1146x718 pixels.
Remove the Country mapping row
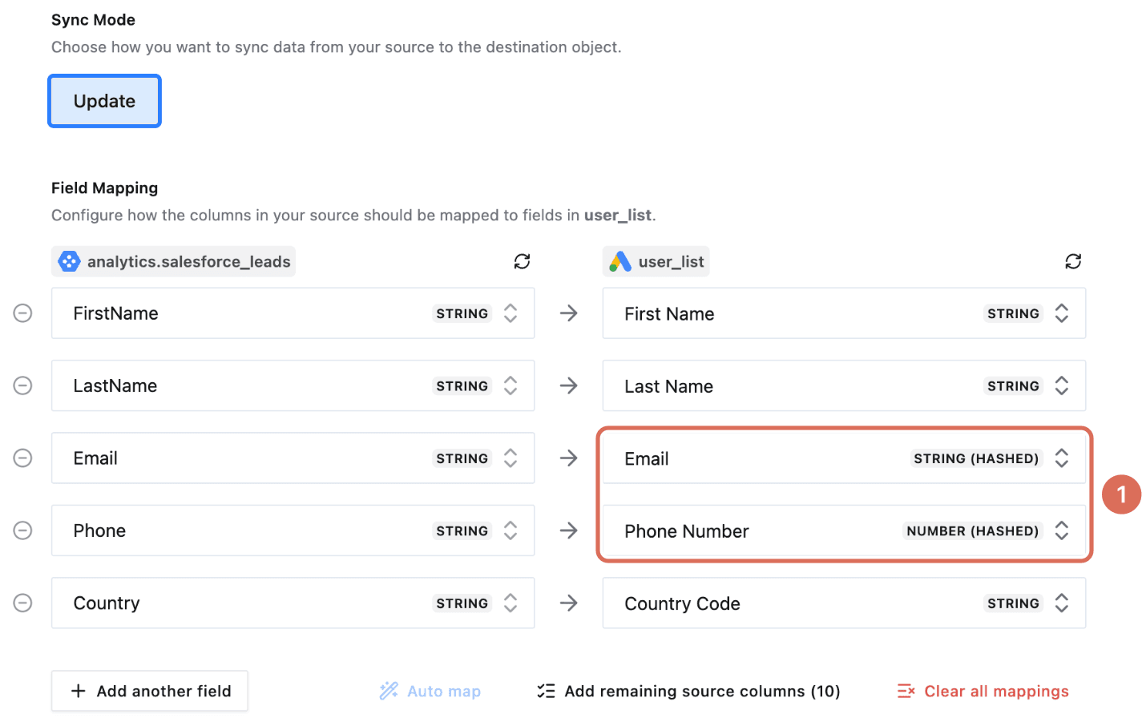(x=22, y=603)
